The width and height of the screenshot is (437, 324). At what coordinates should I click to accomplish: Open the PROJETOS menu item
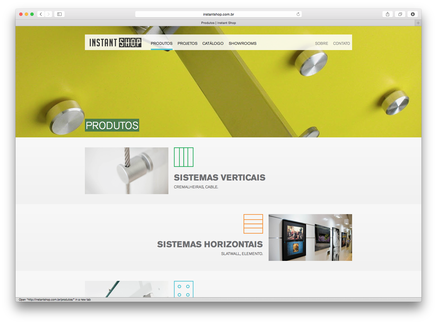click(x=187, y=43)
